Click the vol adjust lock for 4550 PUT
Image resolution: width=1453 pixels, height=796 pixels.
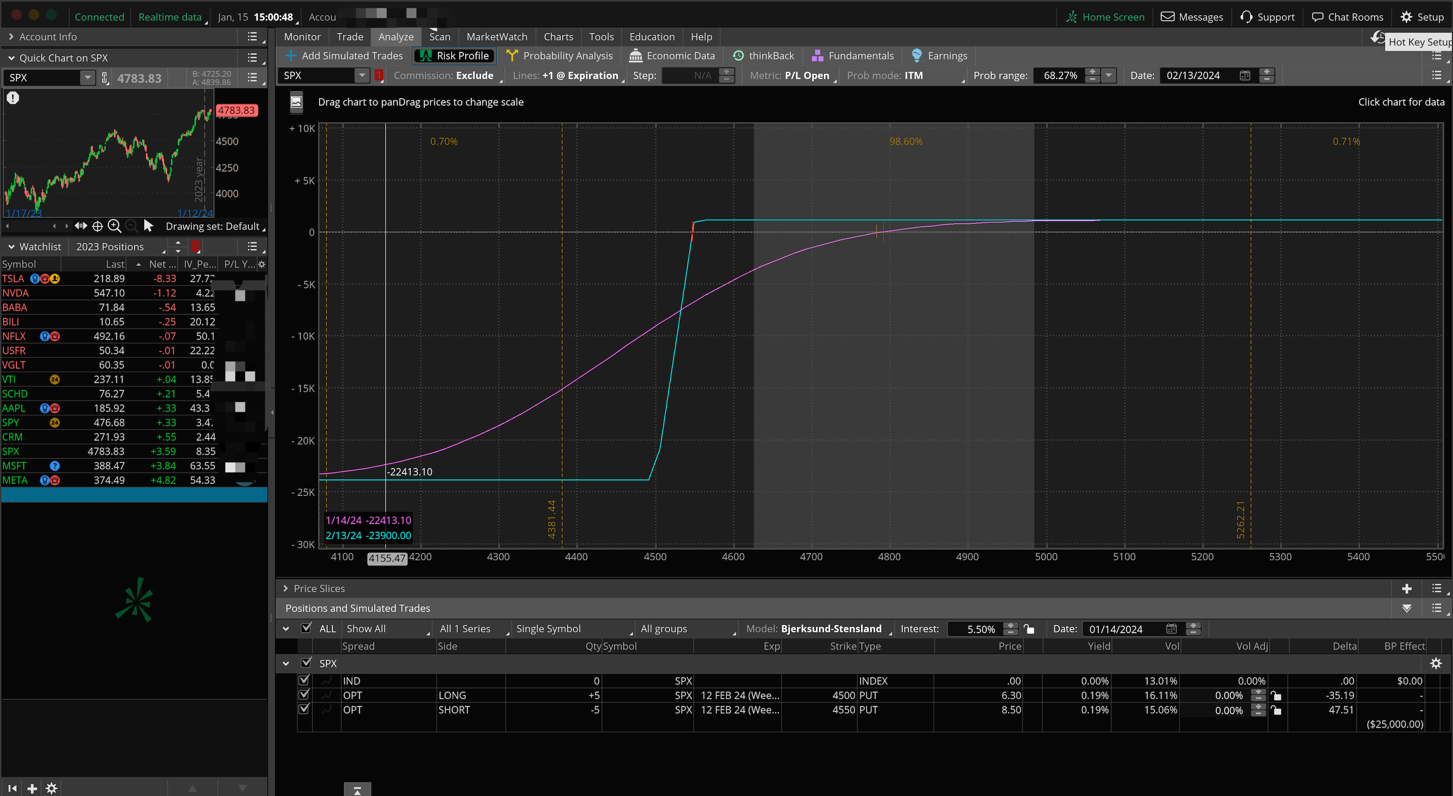point(1275,710)
